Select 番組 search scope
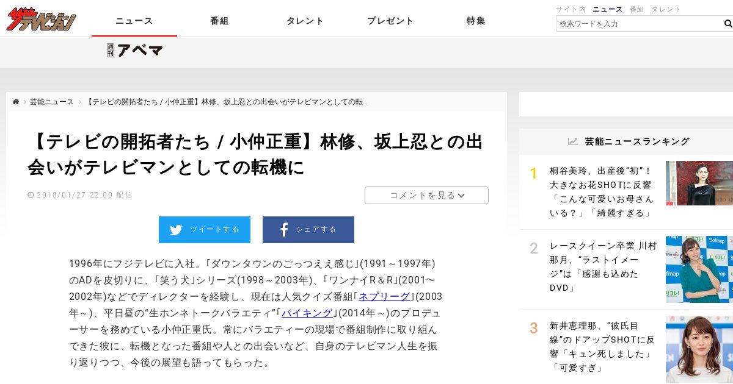The width and height of the screenshot is (733, 384). click(x=636, y=9)
